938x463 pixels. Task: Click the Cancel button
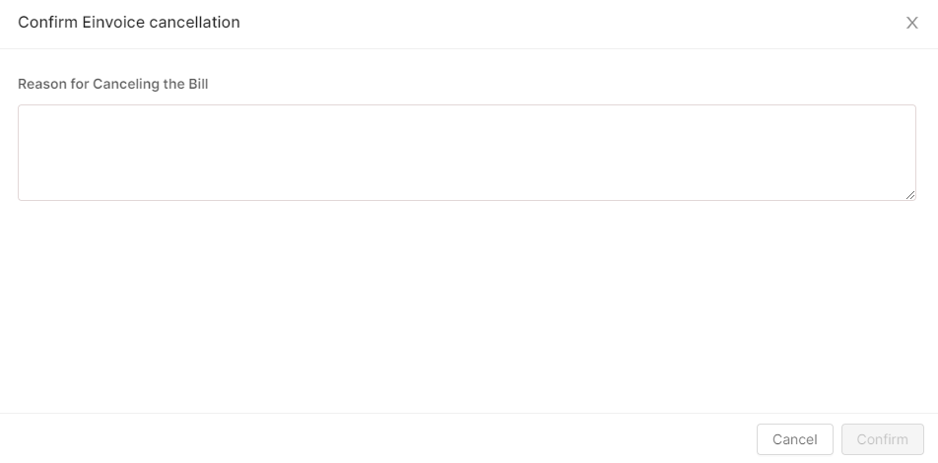794,439
